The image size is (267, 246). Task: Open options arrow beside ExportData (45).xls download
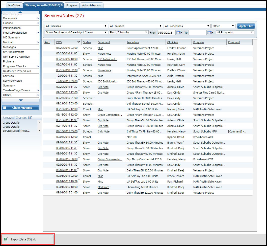click(x=52, y=238)
